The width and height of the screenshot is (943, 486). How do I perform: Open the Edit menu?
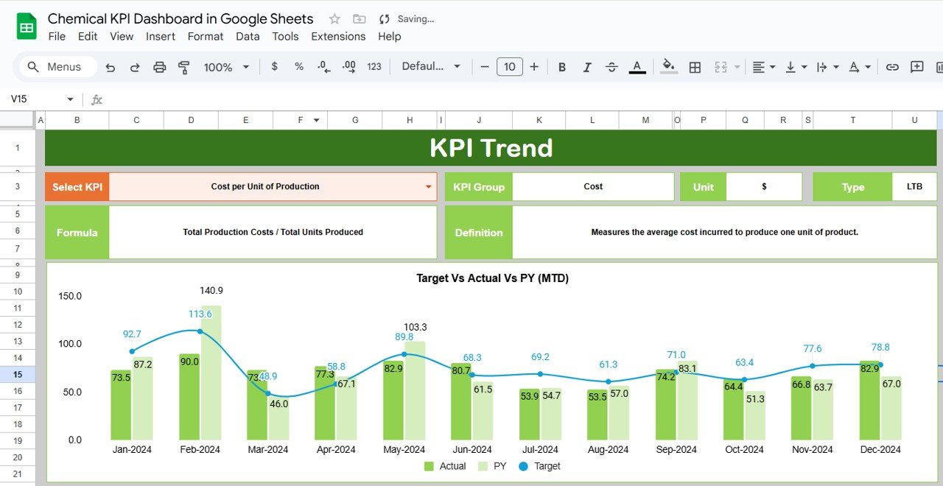88,36
